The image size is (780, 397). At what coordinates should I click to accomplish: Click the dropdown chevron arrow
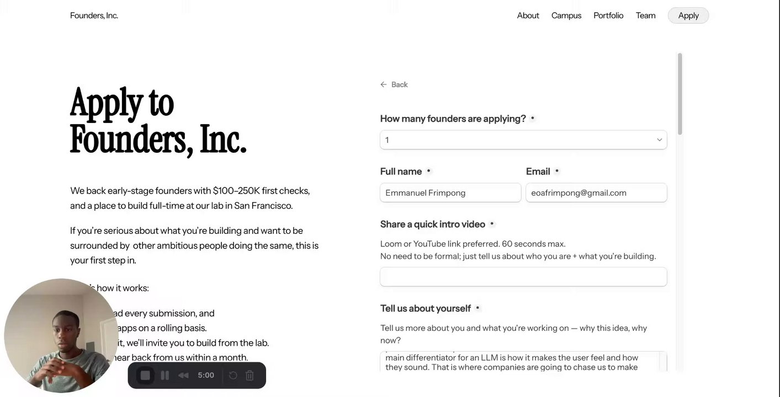coord(659,140)
